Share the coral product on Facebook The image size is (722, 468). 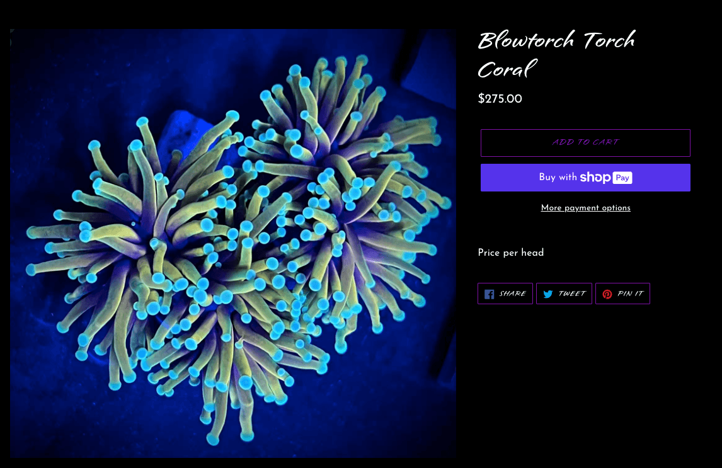[505, 294]
